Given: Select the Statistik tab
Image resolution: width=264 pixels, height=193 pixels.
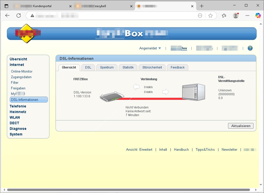Looking at the screenshot, I should [x=128, y=67].
